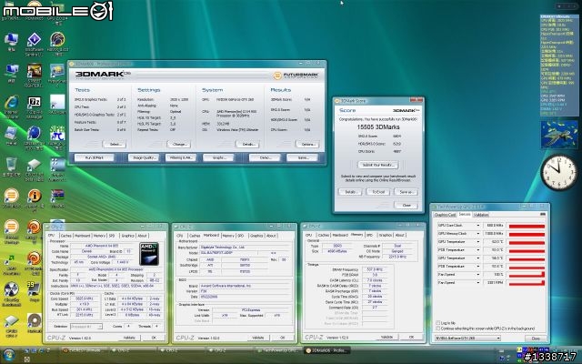This screenshot has height=364, width=582.
Task: Click To Excel in the 3DMark Score window
Action: coord(378,192)
